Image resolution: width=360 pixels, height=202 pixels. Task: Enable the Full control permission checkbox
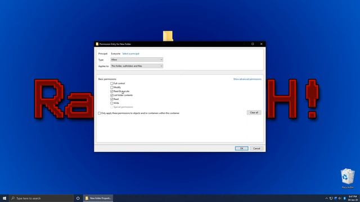[111, 84]
